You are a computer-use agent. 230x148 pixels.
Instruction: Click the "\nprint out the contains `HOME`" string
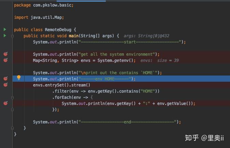pyautogui.click(x=118, y=73)
